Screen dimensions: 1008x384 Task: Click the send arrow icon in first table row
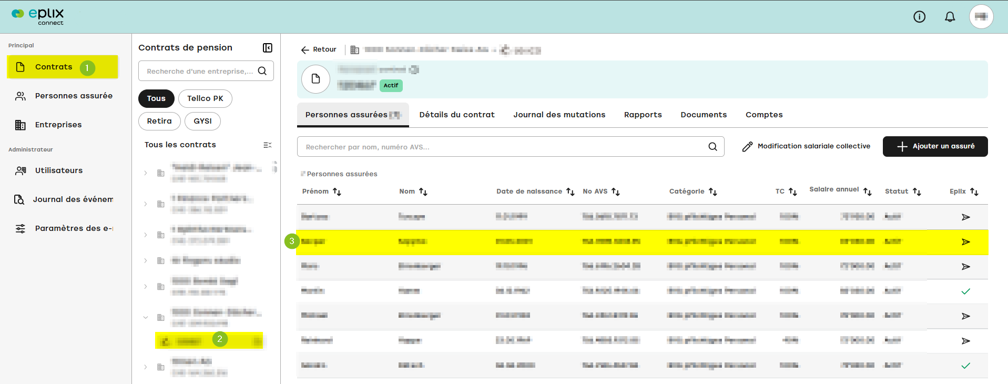tap(965, 217)
